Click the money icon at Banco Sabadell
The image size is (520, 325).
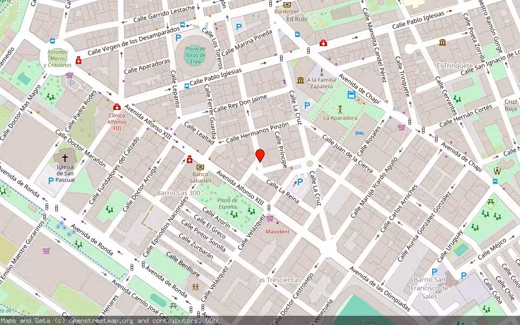coord(201,168)
